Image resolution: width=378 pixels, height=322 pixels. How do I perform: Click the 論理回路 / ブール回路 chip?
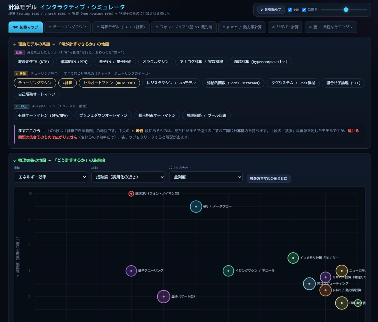tap(206, 115)
